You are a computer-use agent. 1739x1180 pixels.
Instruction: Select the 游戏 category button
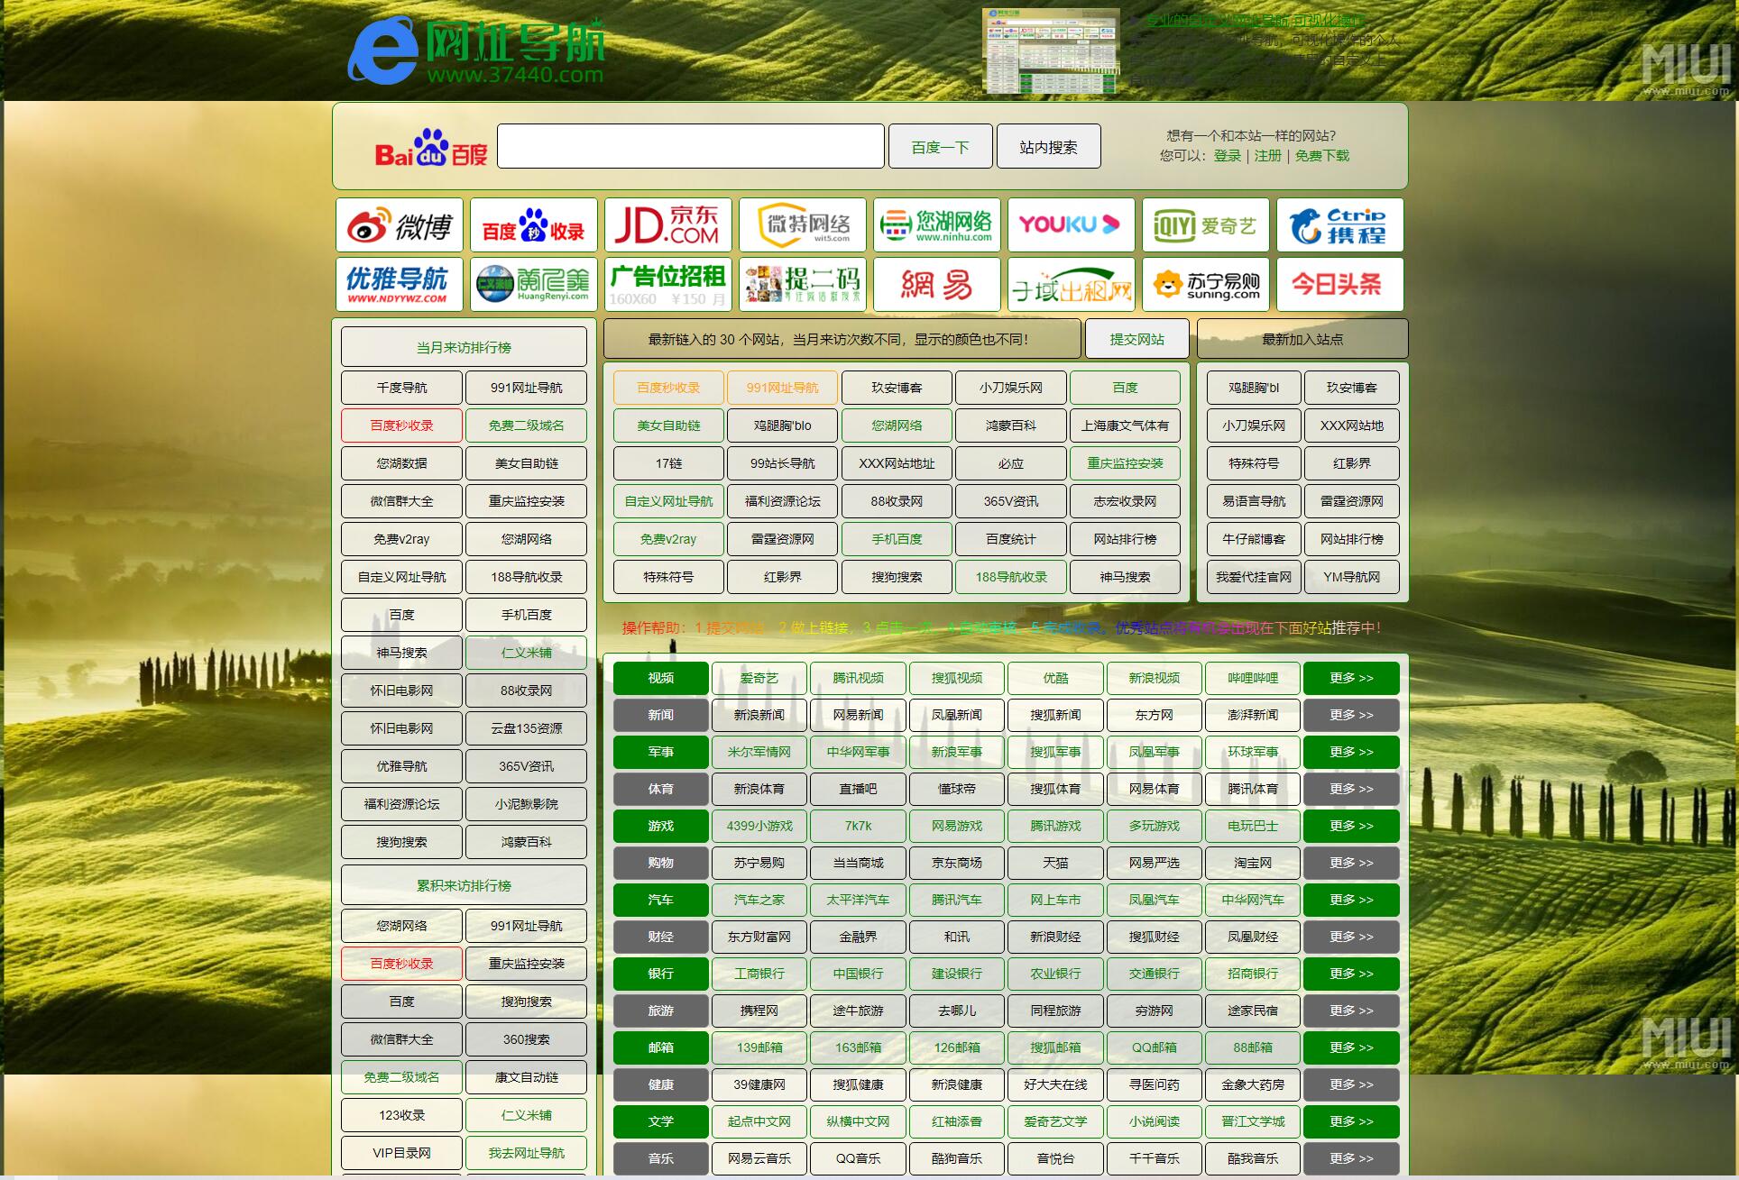pos(661,826)
